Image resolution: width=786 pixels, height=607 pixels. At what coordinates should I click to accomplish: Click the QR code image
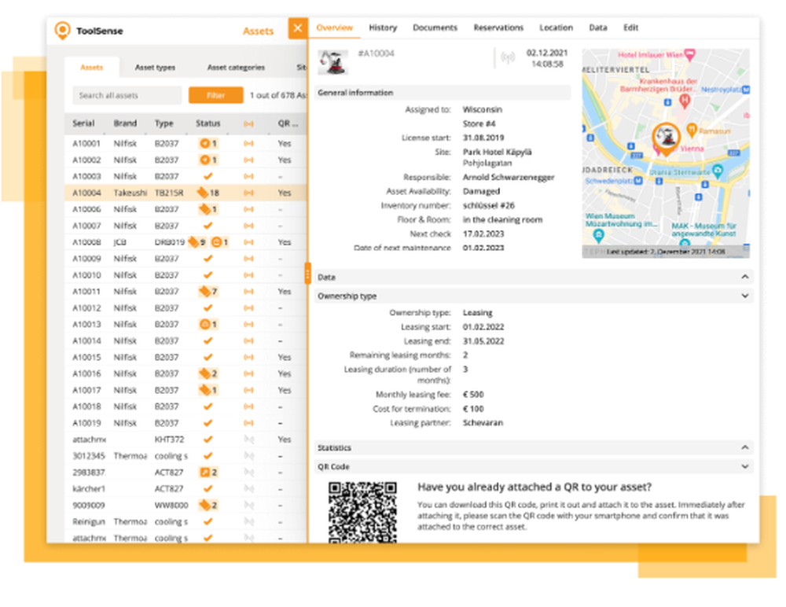pos(362,512)
